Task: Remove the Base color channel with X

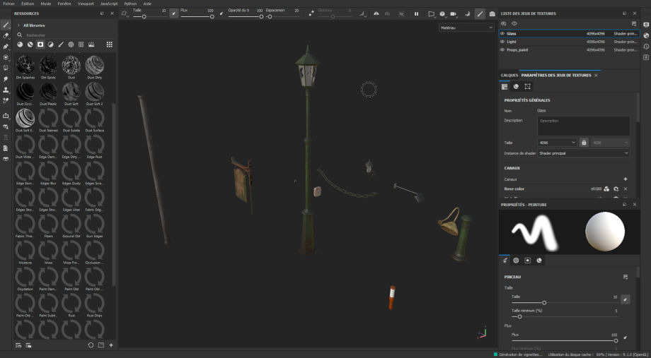Action: [x=626, y=189]
